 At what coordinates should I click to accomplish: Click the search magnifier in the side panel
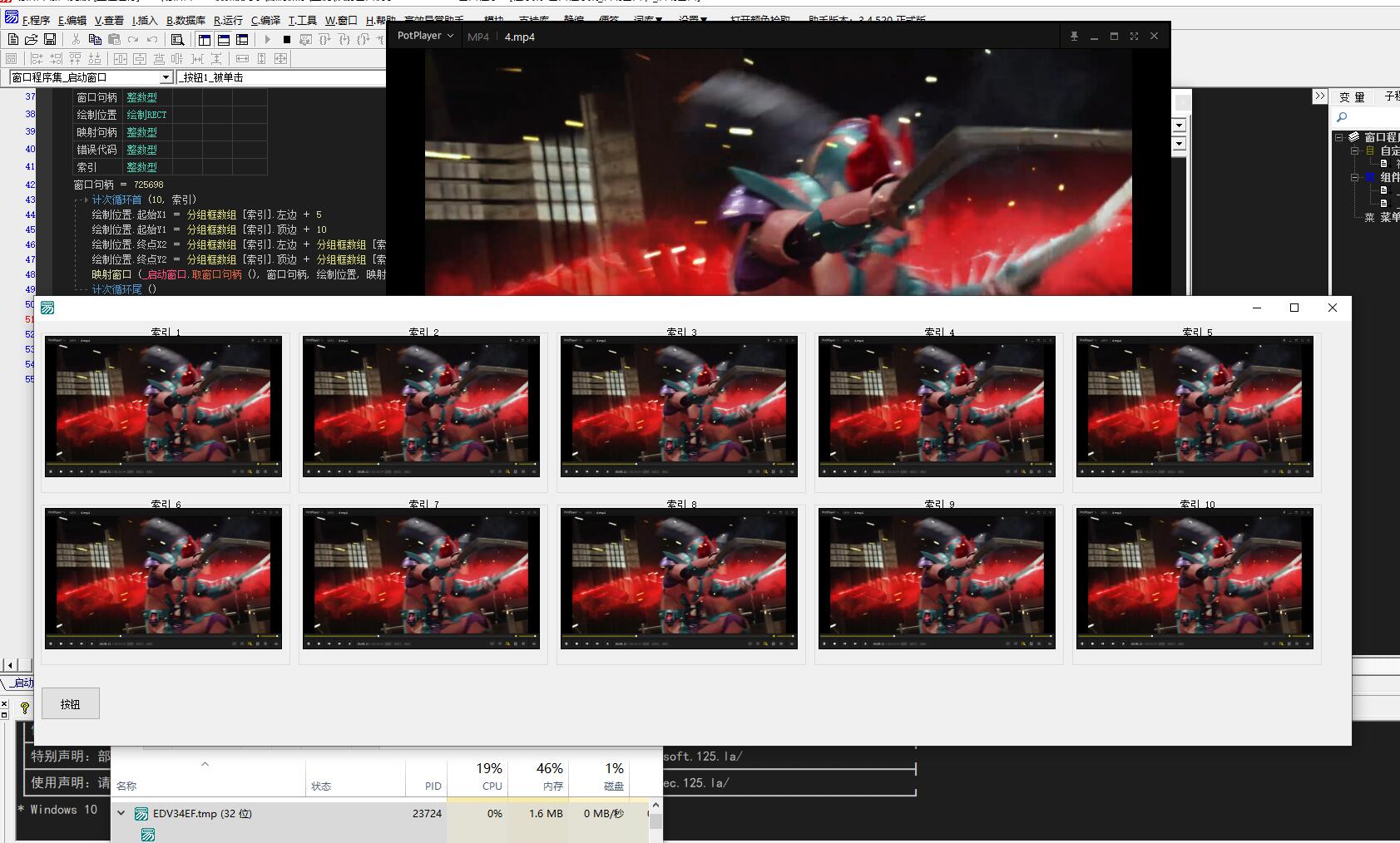[x=1342, y=117]
